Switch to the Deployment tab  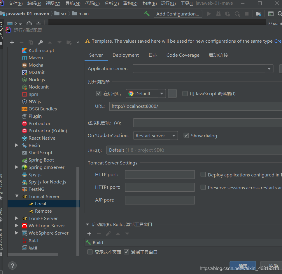pyautogui.click(x=125, y=55)
